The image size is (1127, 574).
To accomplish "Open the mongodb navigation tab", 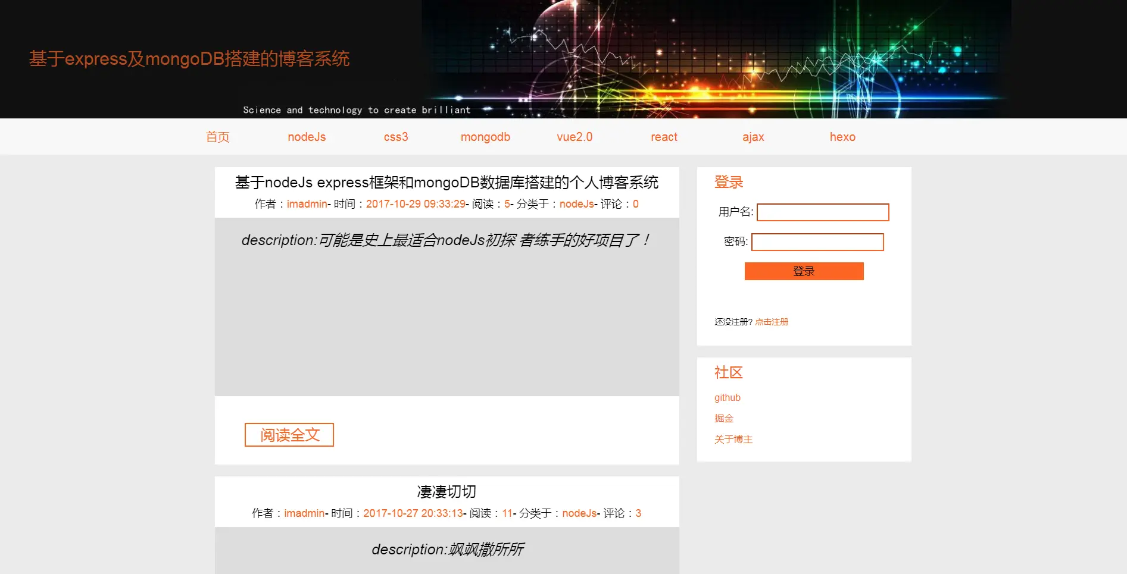I will tap(485, 136).
